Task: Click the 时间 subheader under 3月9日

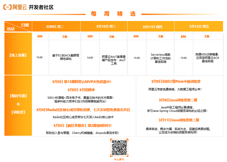Action: (40, 36)
